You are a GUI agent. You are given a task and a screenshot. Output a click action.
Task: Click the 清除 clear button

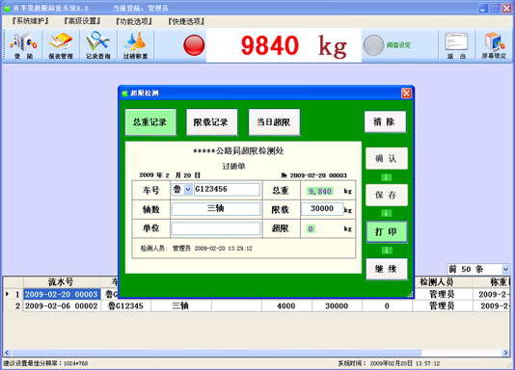[385, 121]
